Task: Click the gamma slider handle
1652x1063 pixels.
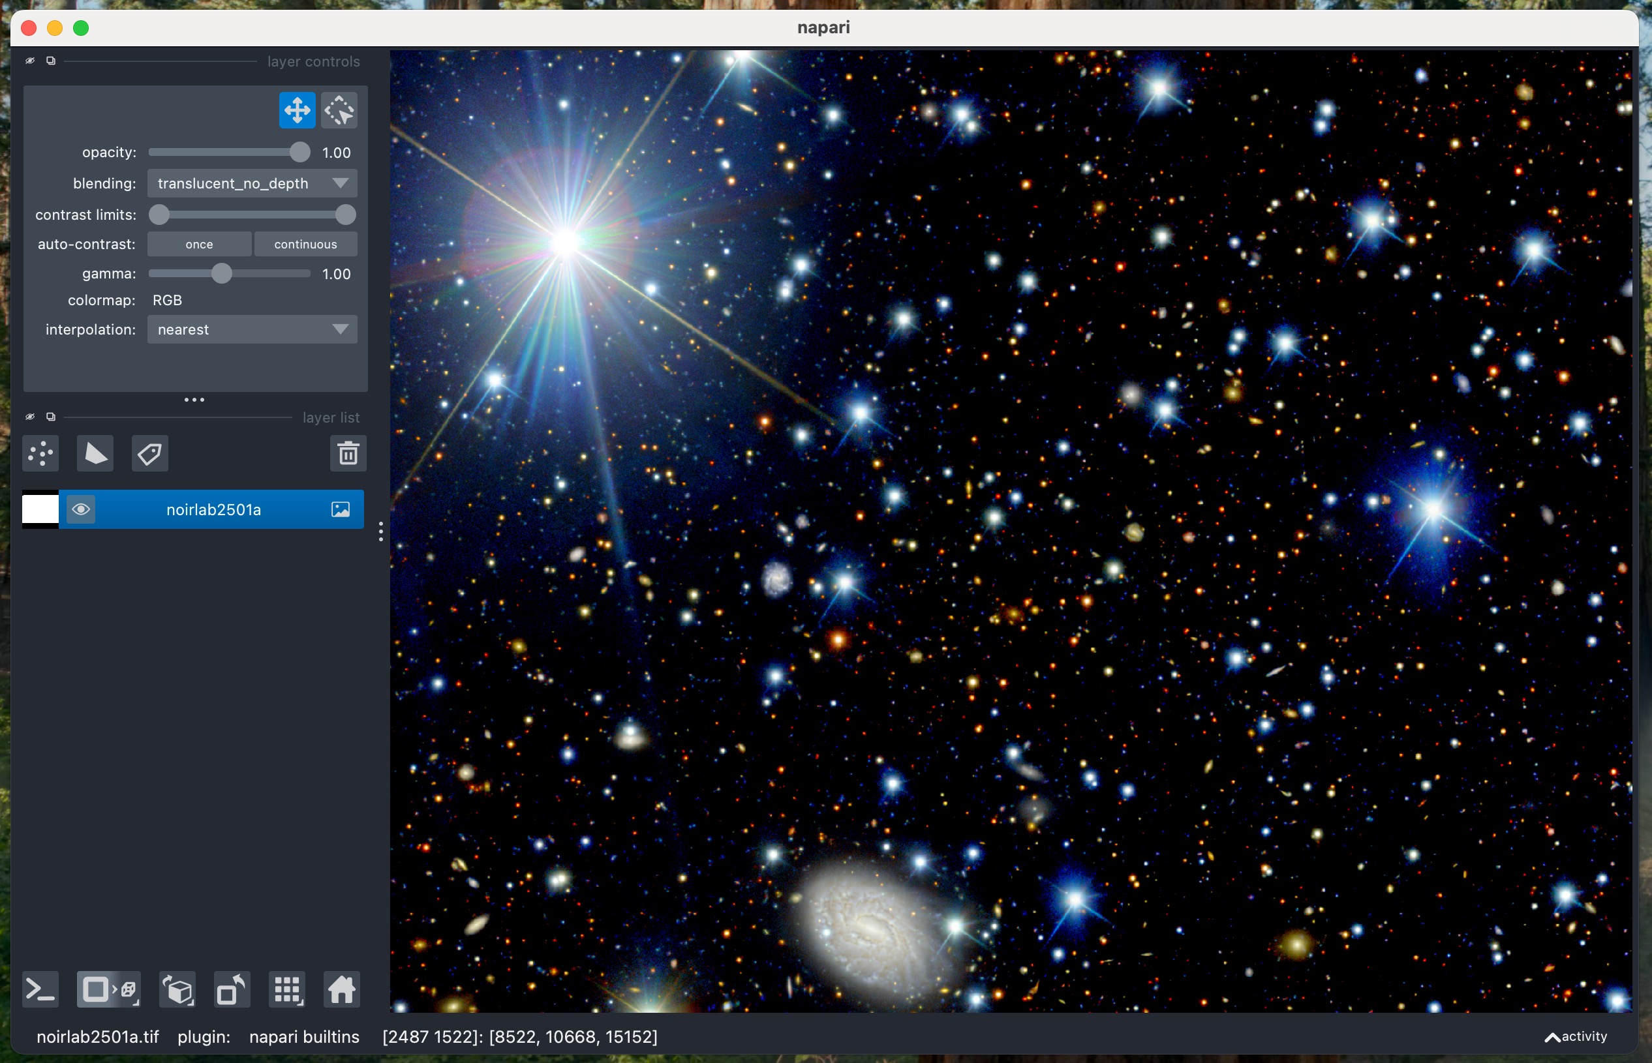Action: [x=221, y=274]
